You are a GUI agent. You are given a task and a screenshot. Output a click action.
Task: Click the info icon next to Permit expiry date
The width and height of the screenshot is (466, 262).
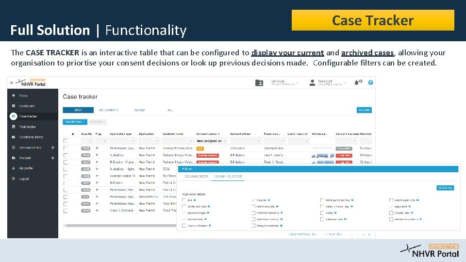pyautogui.click(x=417, y=200)
